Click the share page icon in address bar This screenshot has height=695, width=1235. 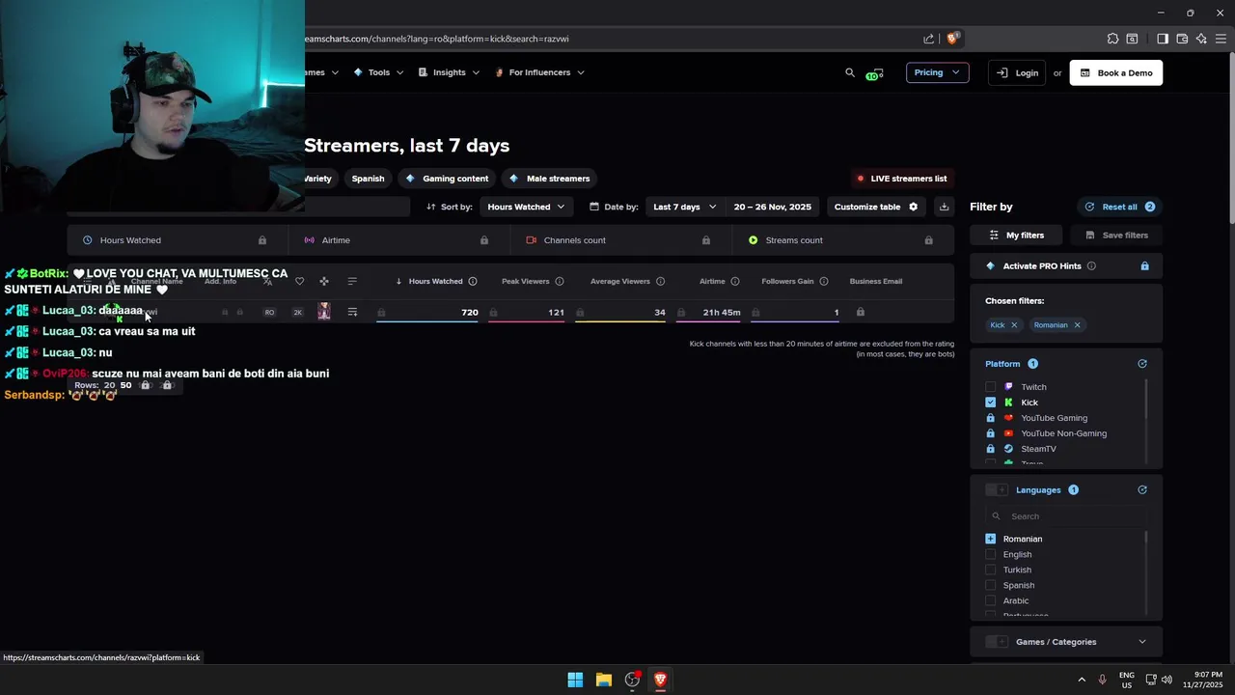(x=929, y=39)
